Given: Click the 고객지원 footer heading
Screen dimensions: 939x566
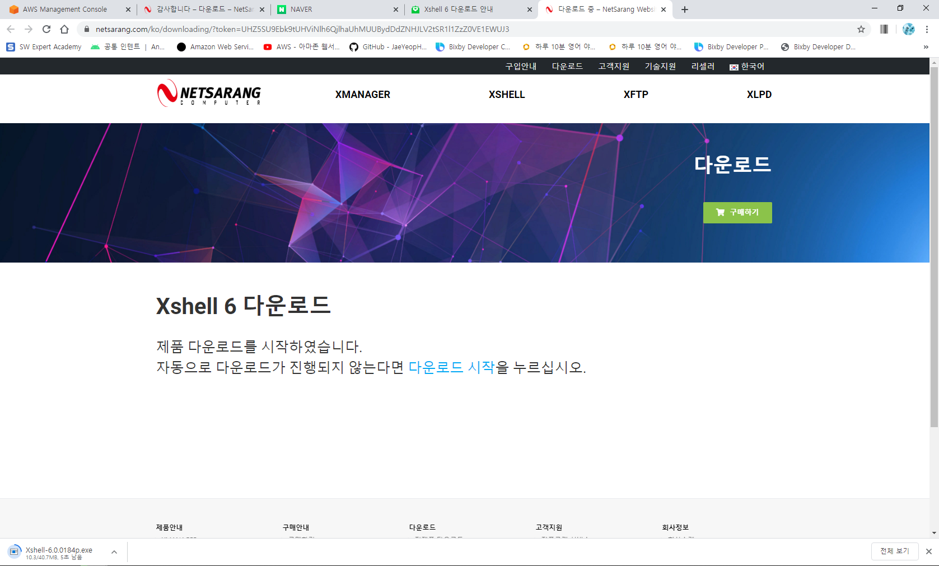Looking at the screenshot, I should pos(549,527).
